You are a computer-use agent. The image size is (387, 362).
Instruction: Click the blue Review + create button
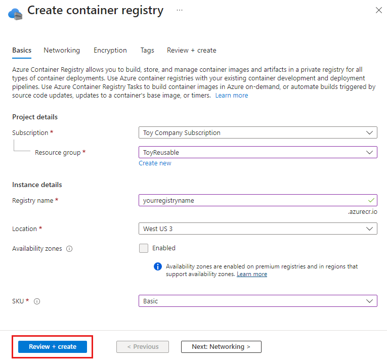[53, 347]
